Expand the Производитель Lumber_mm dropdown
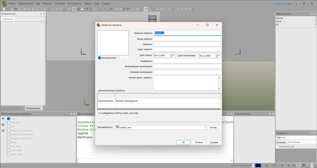 [204, 127]
